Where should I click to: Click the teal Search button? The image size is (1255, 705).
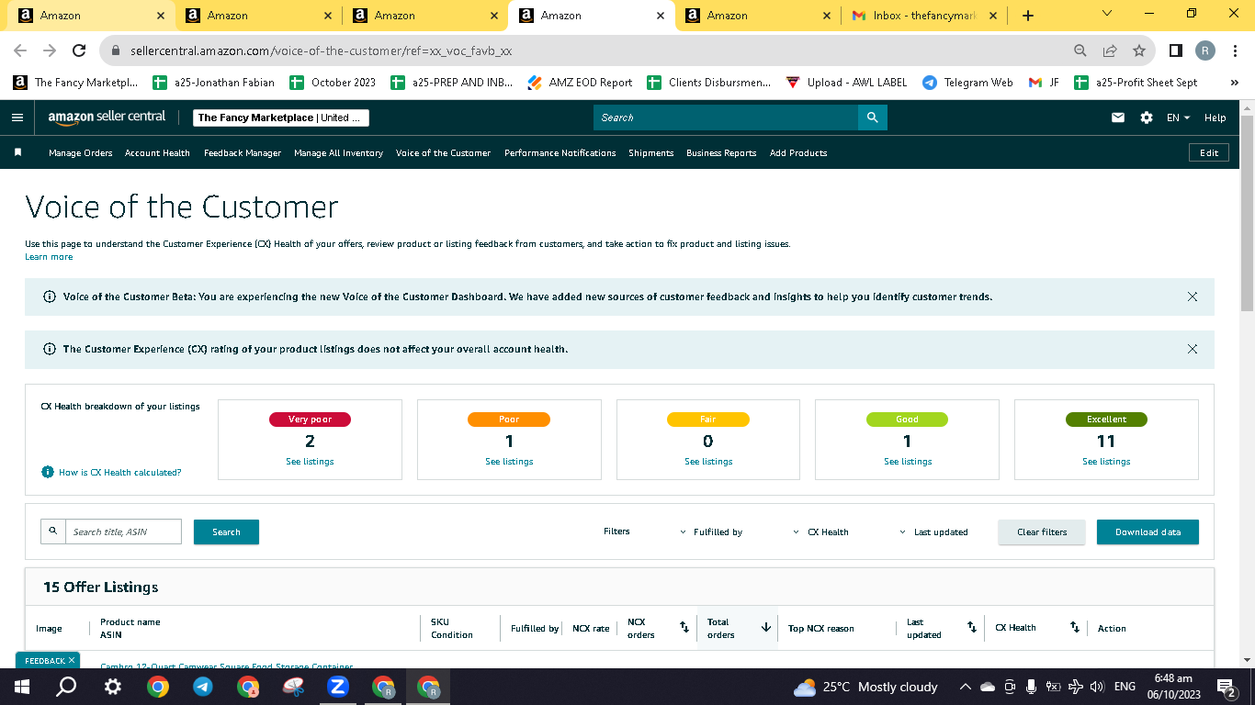pyautogui.click(x=226, y=532)
